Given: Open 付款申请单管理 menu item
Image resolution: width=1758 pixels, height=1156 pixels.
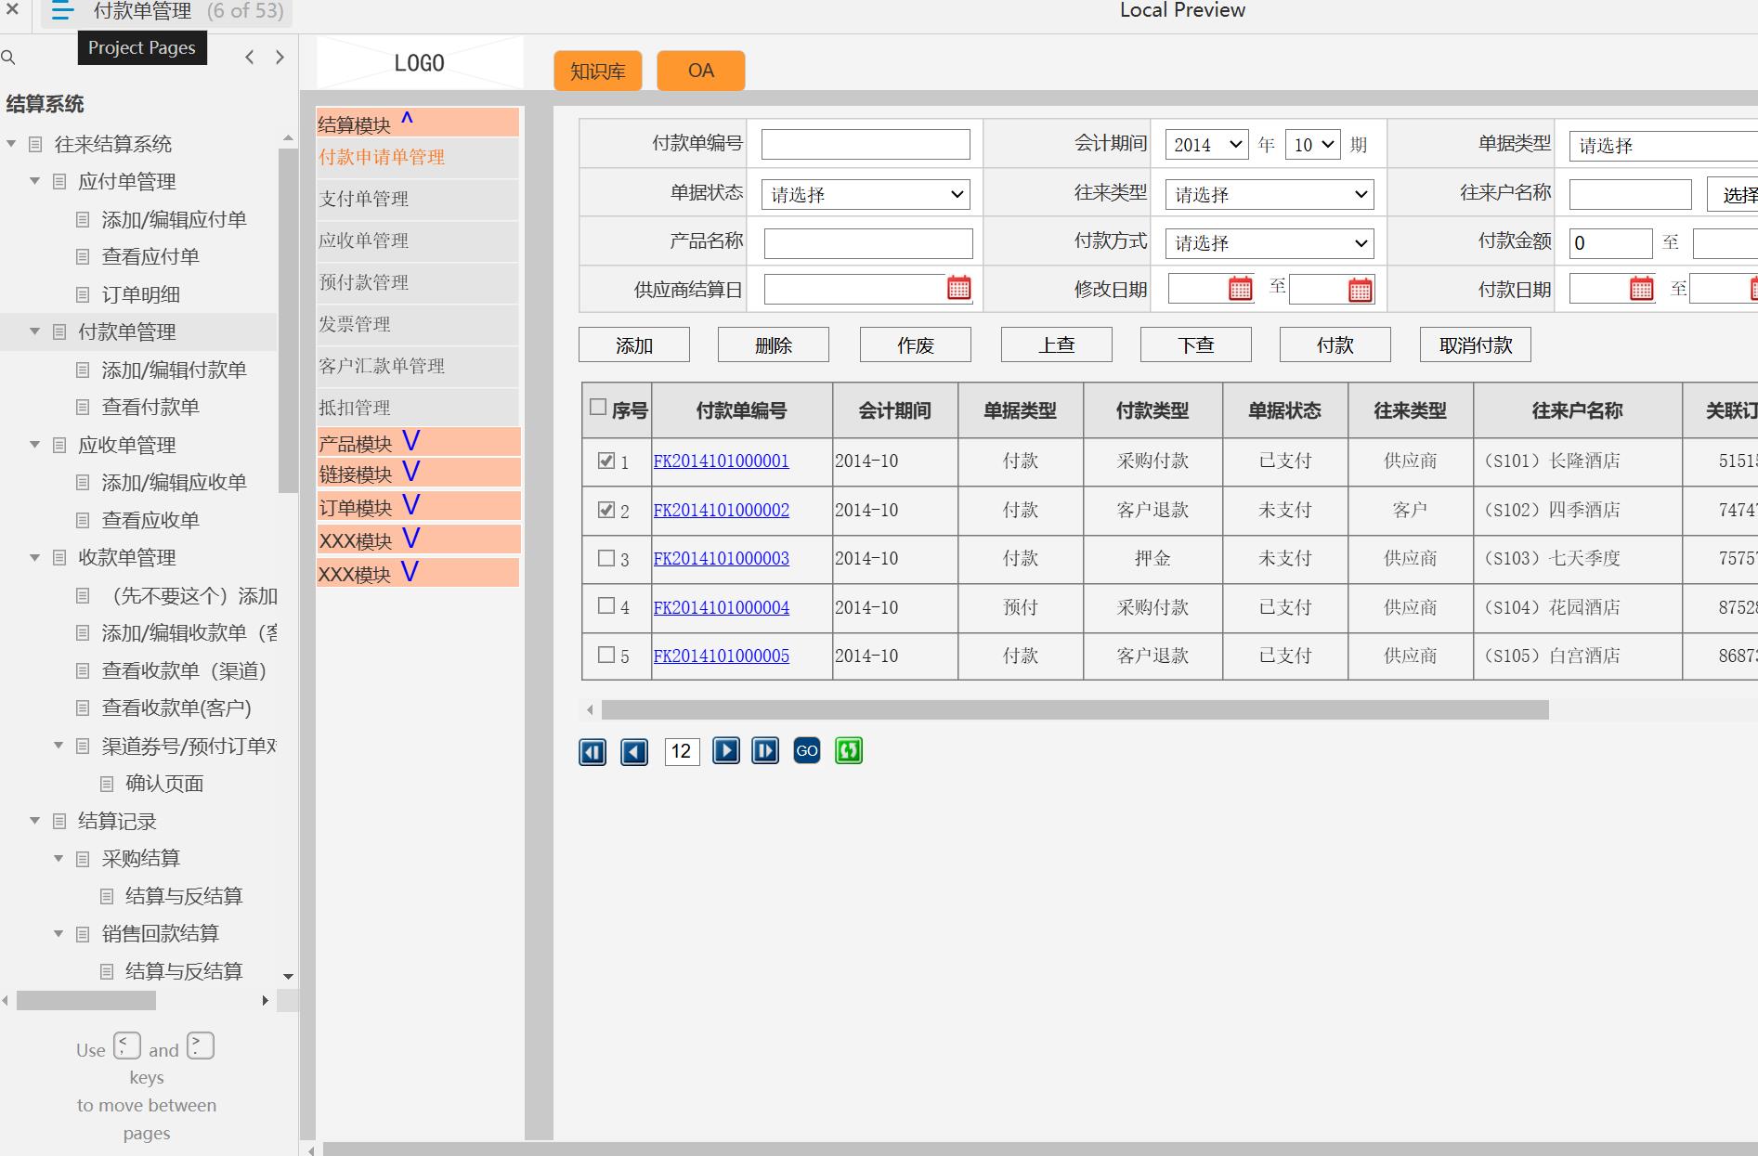Looking at the screenshot, I should coord(418,158).
